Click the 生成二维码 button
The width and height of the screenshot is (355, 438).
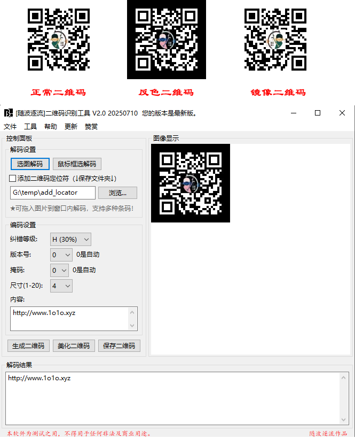click(28, 346)
